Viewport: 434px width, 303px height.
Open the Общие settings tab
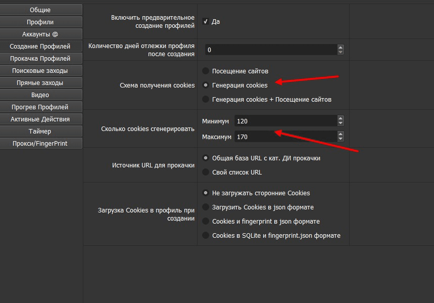click(40, 10)
